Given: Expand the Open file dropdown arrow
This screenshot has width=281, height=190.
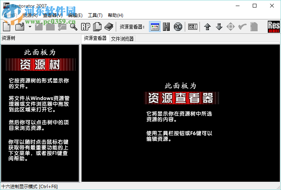Looking at the screenshot, I should tap(30, 27).
